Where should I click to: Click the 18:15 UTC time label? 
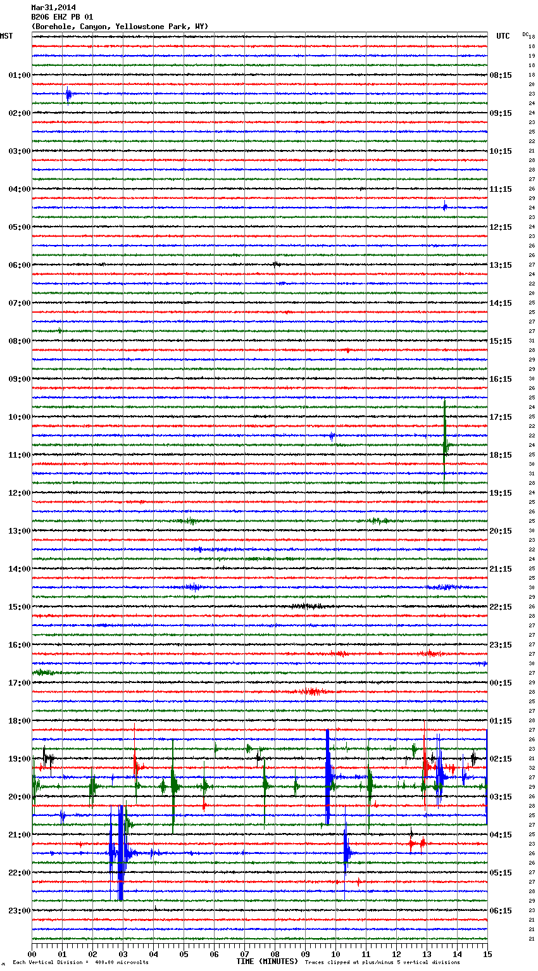coord(501,455)
